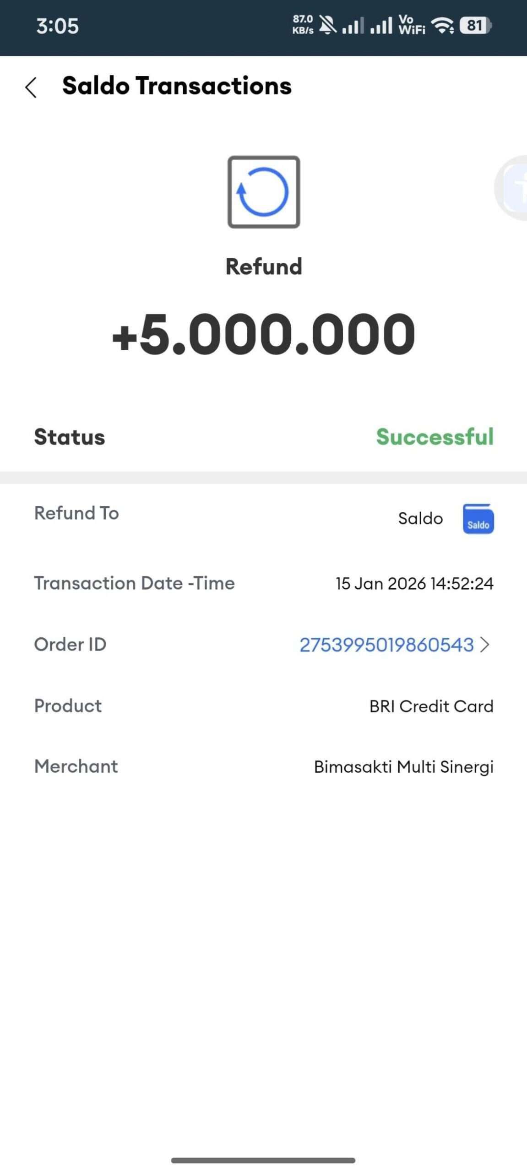Tap the network speed KB/s indicator

pyautogui.click(x=303, y=25)
